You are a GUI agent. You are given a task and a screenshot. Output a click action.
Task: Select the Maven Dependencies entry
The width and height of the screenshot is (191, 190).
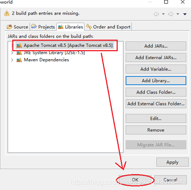click(46, 60)
